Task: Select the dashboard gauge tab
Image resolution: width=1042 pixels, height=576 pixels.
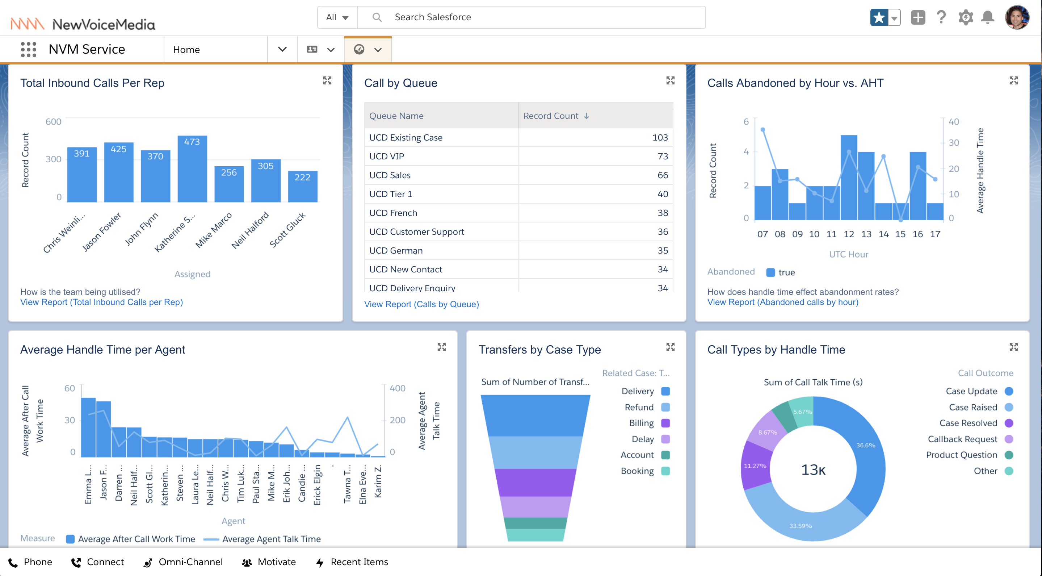Action: tap(359, 49)
